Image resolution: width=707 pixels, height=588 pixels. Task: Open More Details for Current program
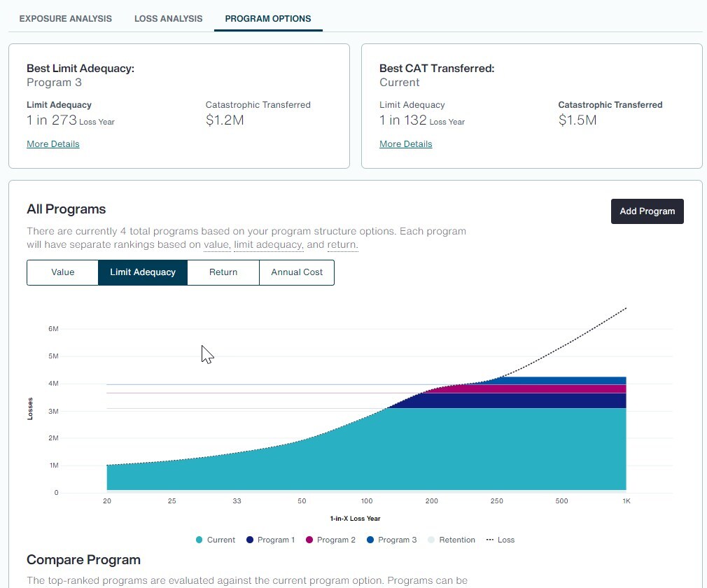pyautogui.click(x=405, y=143)
